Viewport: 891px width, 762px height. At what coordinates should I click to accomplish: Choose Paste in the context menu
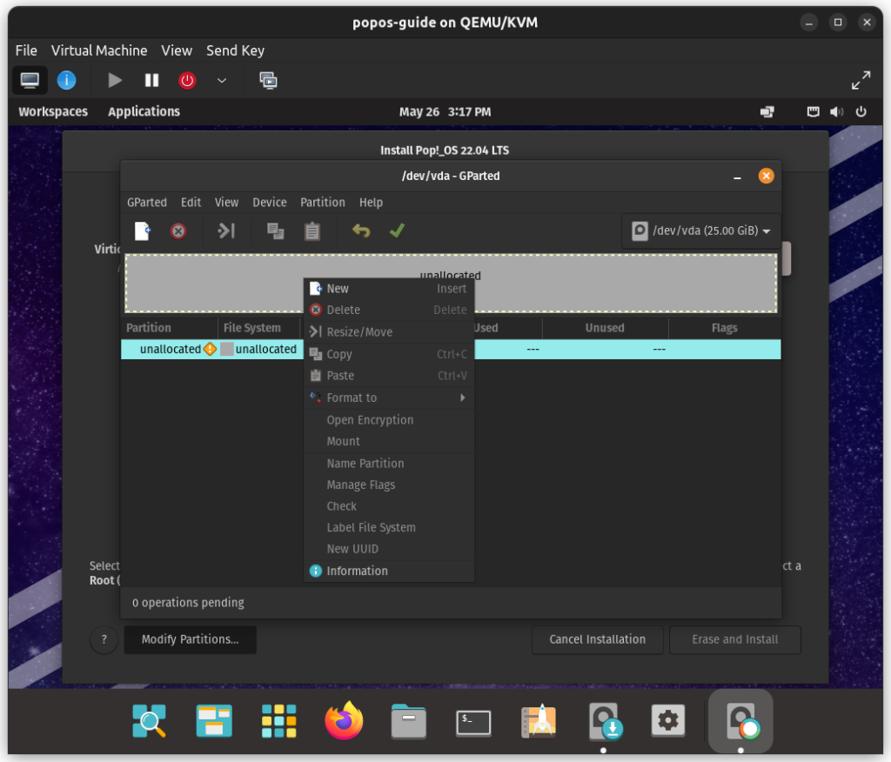389,376
